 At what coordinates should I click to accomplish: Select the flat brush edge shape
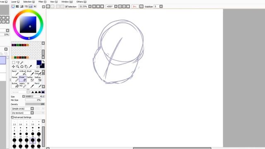point(43,92)
